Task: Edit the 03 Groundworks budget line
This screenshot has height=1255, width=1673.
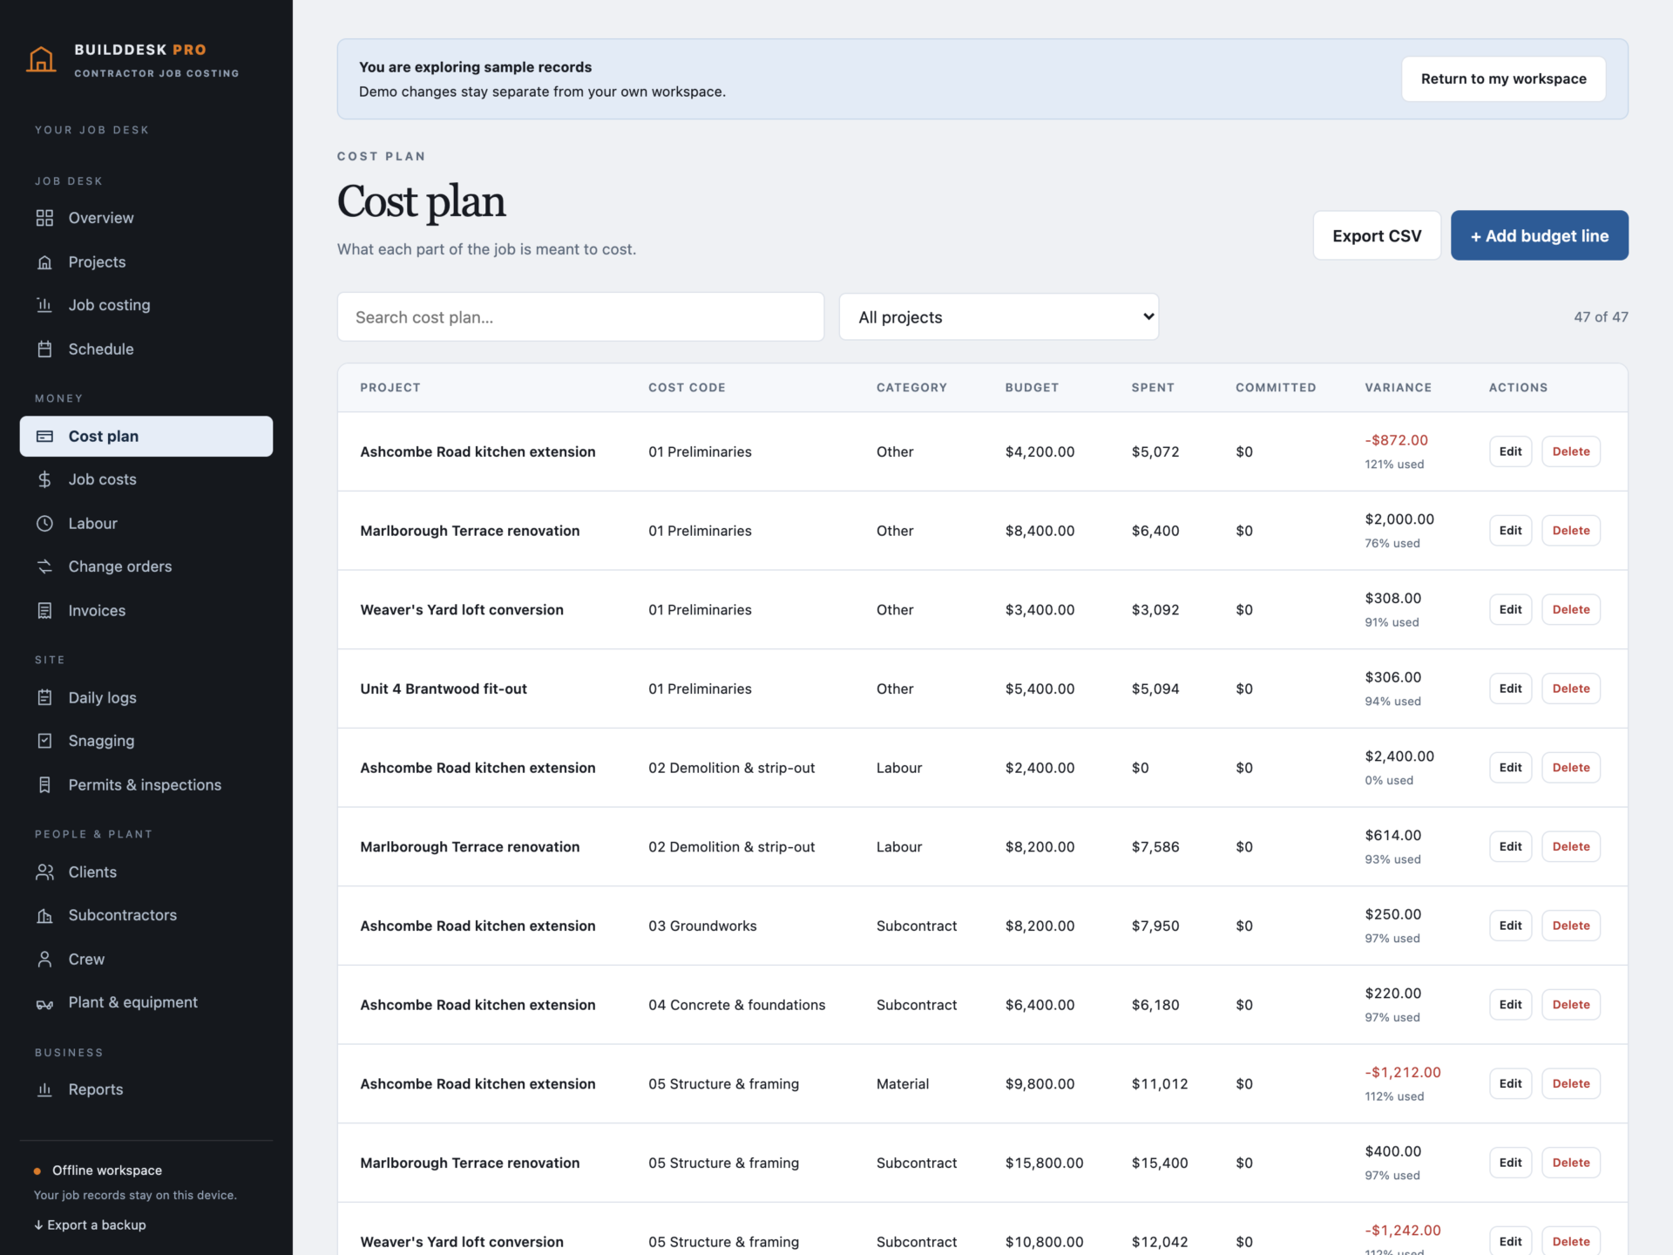Action: click(1510, 926)
